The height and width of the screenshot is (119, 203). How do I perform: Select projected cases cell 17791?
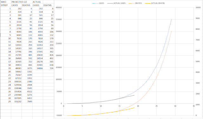(16, 52)
